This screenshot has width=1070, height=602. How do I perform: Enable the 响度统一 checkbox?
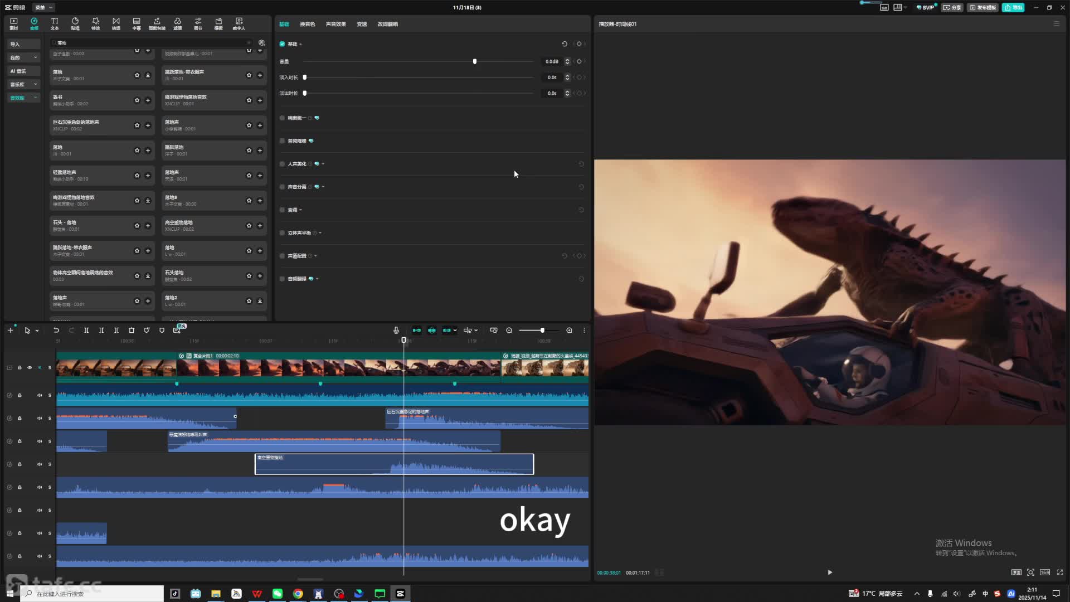point(283,118)
